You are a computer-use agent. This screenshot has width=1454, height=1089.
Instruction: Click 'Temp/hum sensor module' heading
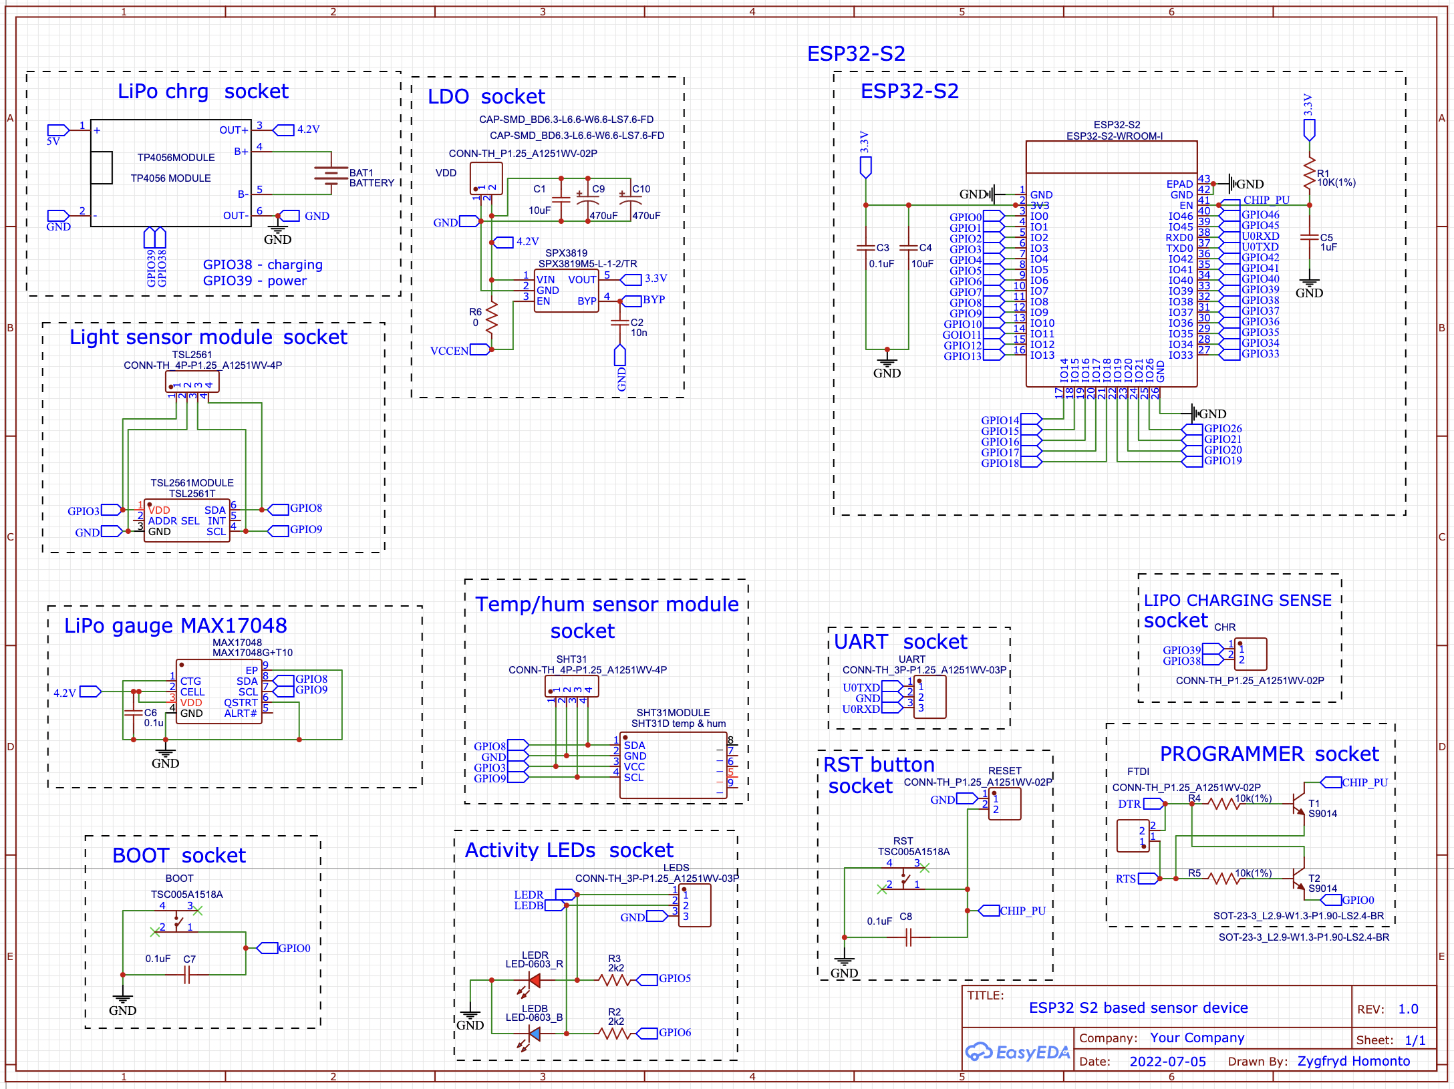click(607, 604)
